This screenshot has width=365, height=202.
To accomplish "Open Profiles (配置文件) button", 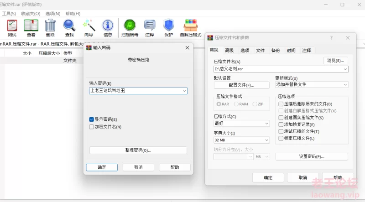I will tap(242, 85).
